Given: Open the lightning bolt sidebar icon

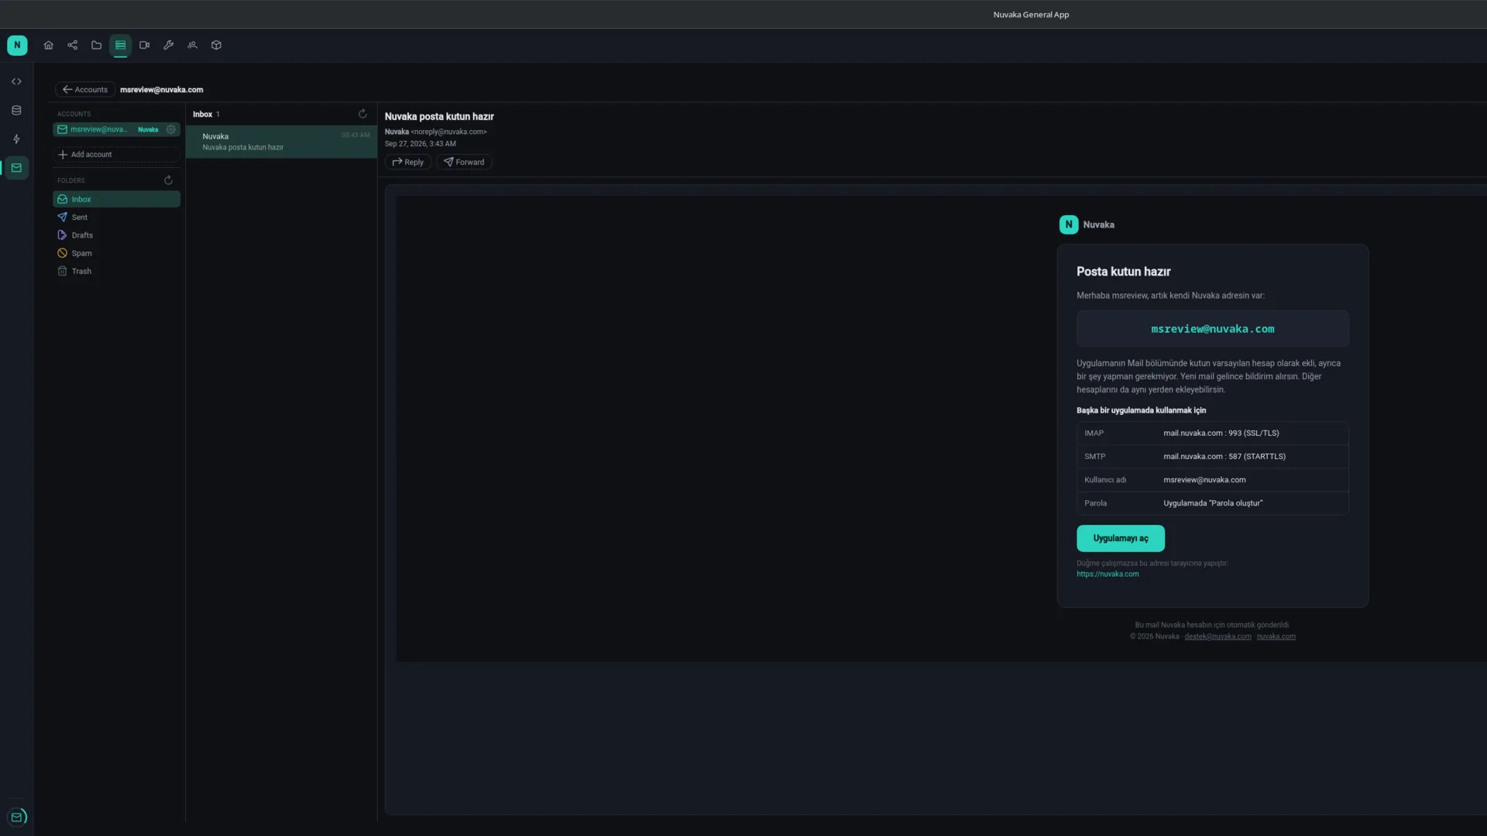Looking at the screenshot, I should tap(16, 139).
